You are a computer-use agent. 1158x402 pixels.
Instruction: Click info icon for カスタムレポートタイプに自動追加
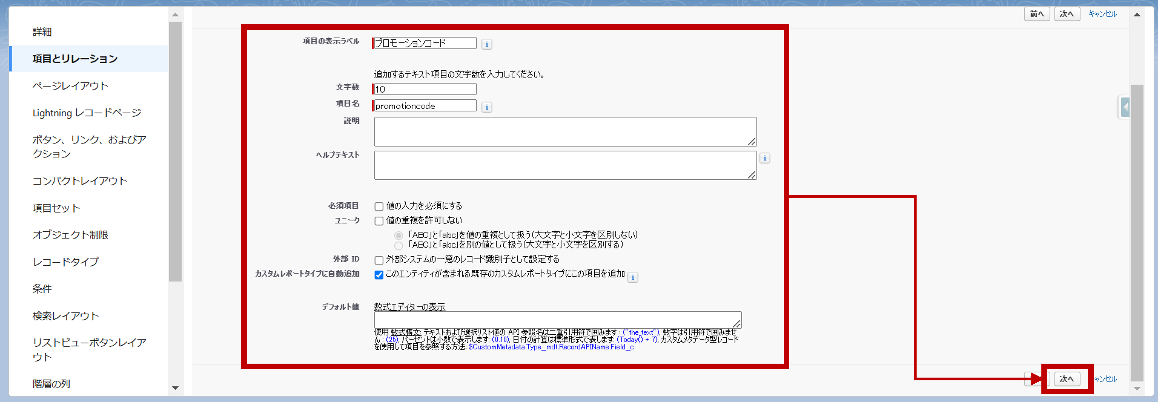[x=632, y=277]
